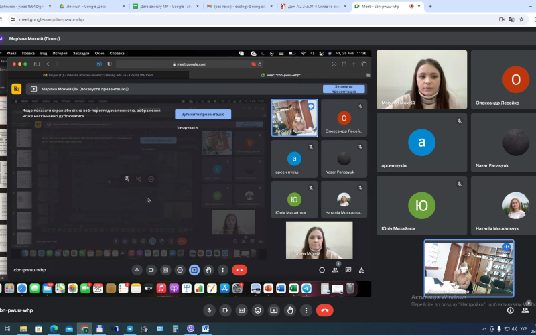Switch to Chrome tab Личный – Google Диск

[x=93, y=6]
